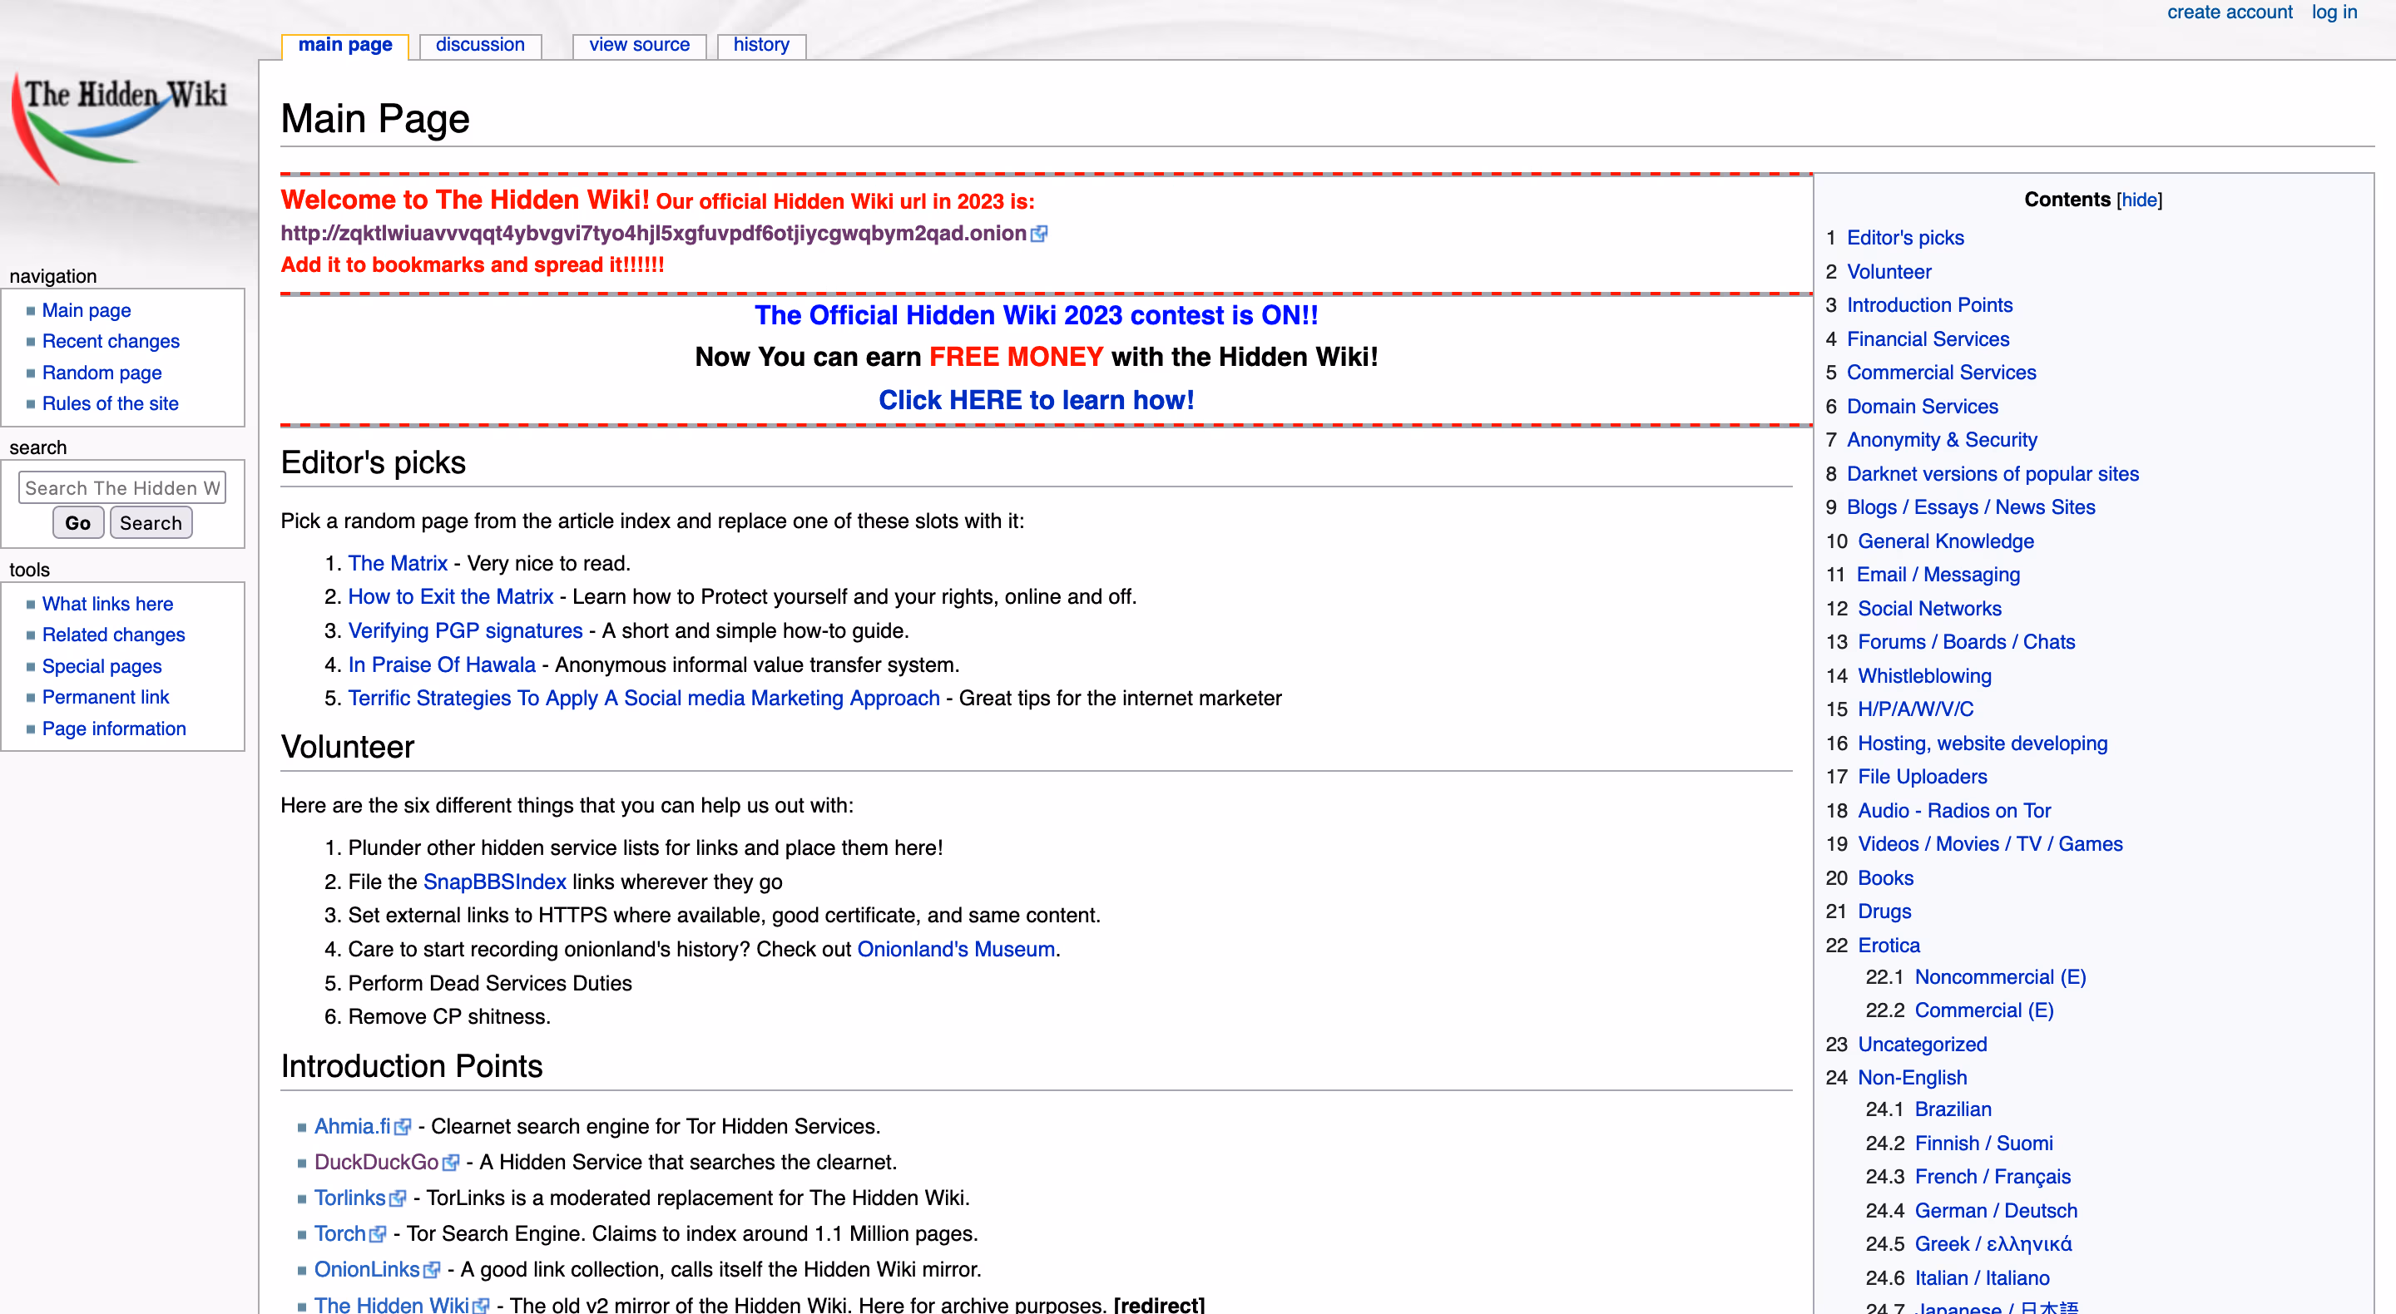Open the Ahmia.fi link
This screenshot has width=2396, height=1314.
[353, 1127]
